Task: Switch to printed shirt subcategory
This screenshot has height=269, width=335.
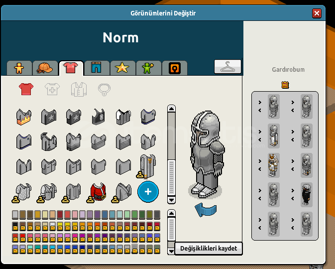Action: tap(52, 89)
